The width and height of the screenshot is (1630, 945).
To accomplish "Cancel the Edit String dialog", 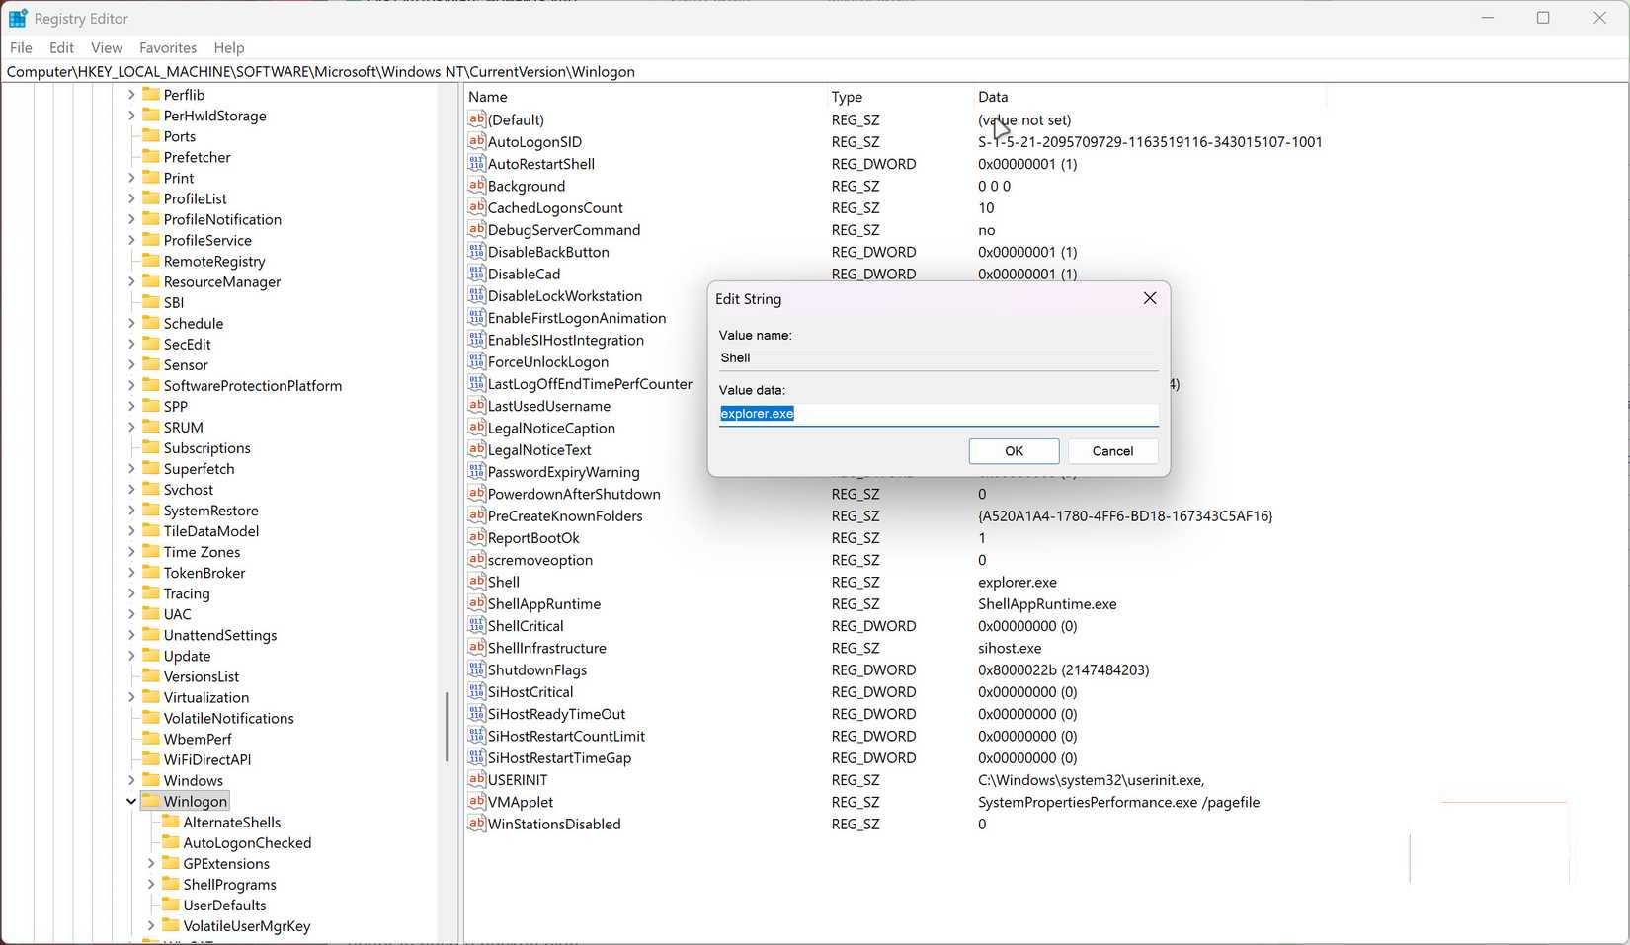I will click(1112, 451).
